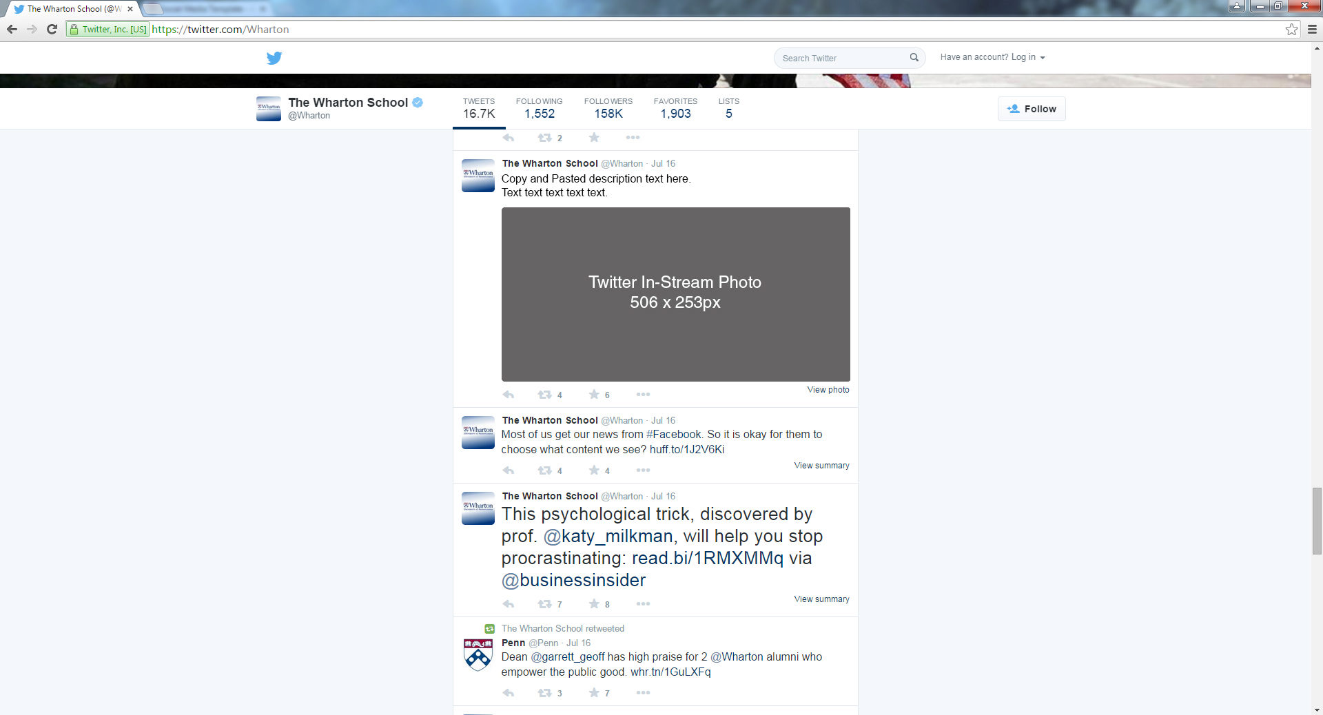The height and width of the screenshot is (715, 1323).
Task: Open @businessinsider profile mention
Action: 573,580
